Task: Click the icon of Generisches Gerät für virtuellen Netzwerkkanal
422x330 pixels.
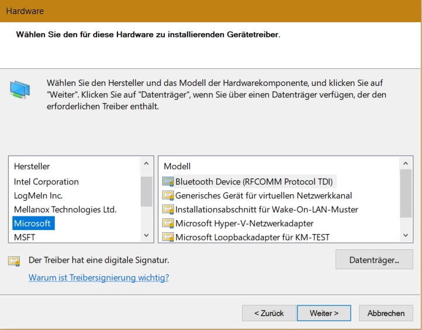Action: point(168,195)
